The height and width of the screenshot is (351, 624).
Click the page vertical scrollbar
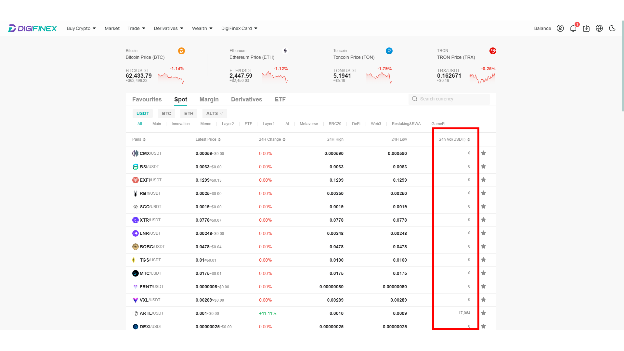pyautogui.click(x=623, y=66)
